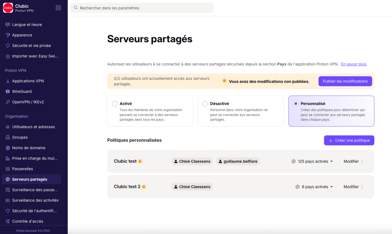Open the En savoir plus link

(x=353, y=64)
